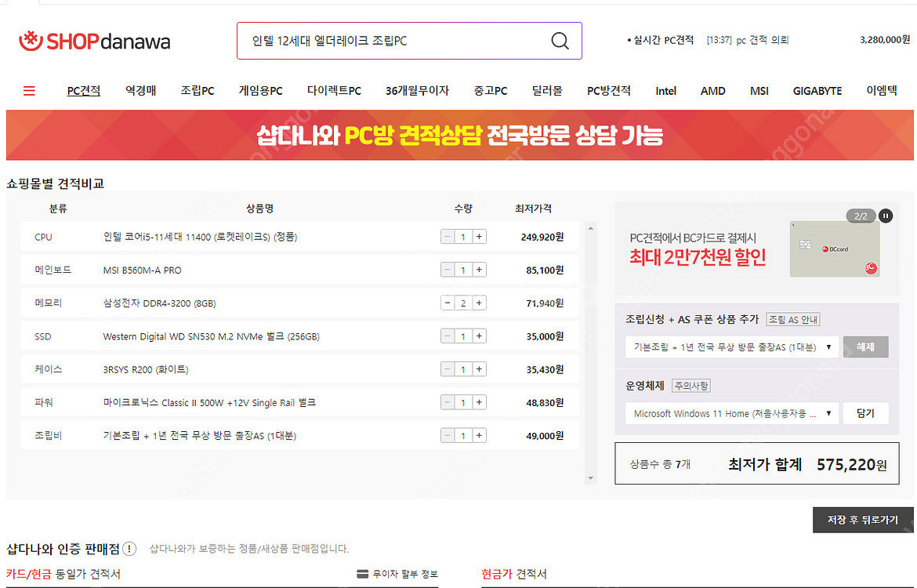Viewport: 917px width, 588px height.
Task: Click 삼성전자 DDR4-3200 (8GB) product name
Action: pyautogui.click(x=160, y=303)
